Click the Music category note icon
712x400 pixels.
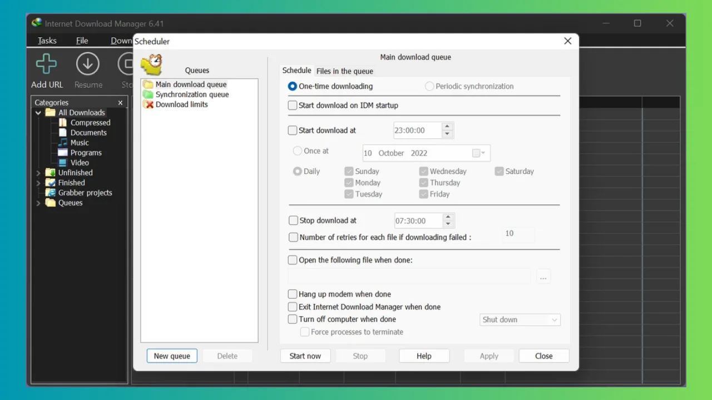click(63, 143)
